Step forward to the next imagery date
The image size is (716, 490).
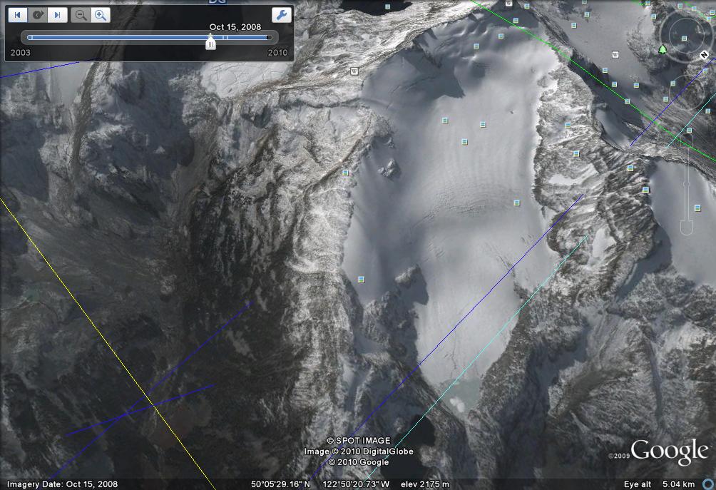[x=58, y=15]
